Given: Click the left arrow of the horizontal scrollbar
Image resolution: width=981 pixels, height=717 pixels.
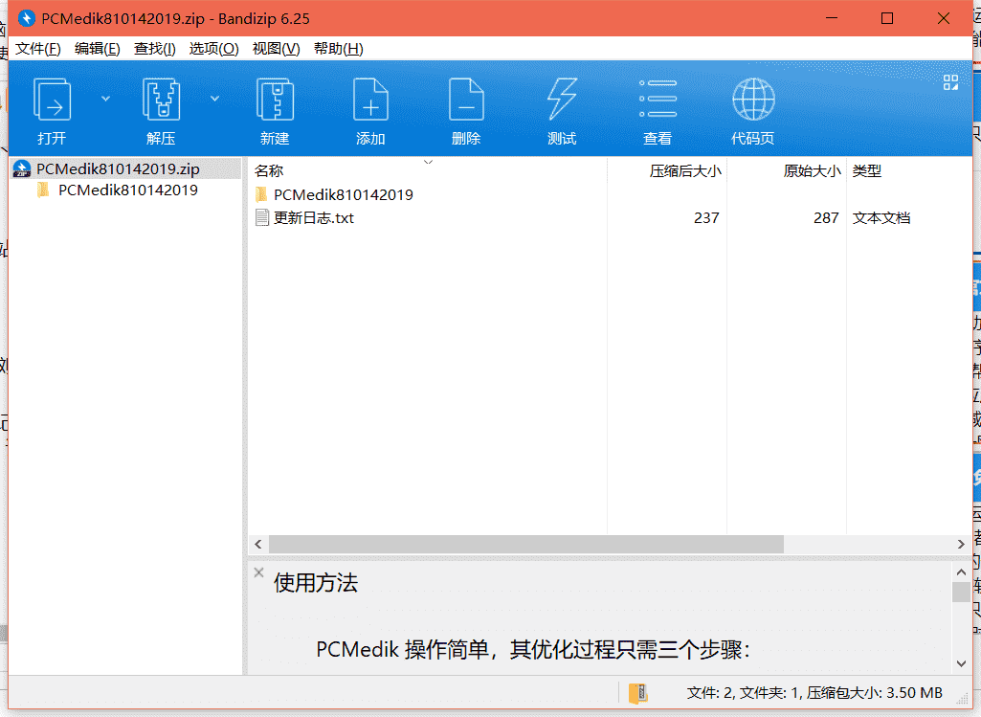Looking at the screenshot, I should pyautogui.click(x=257, y=545).
